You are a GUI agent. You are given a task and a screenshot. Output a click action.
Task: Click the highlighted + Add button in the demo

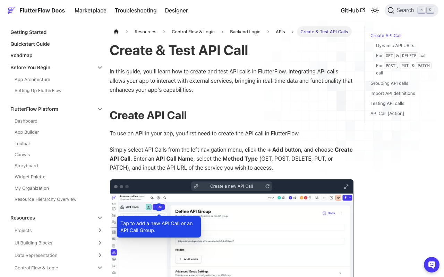tap(159, 207)
